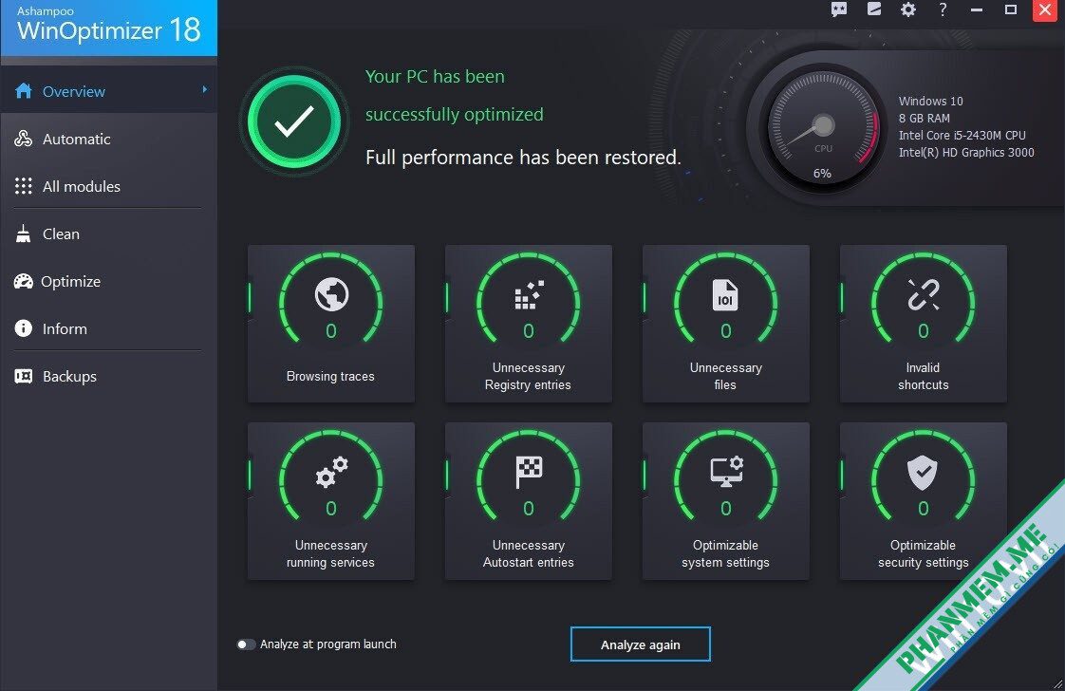Open Unnecessary files tile label
Screen dimensions: 1065x691
click(x=725, y=377)
